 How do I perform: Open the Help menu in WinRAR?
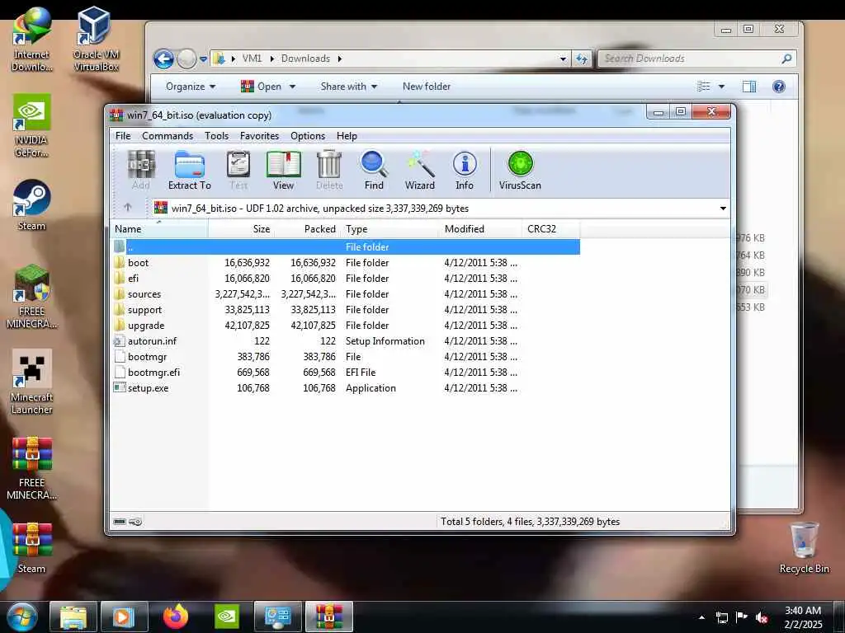click(x=347, y=136)
